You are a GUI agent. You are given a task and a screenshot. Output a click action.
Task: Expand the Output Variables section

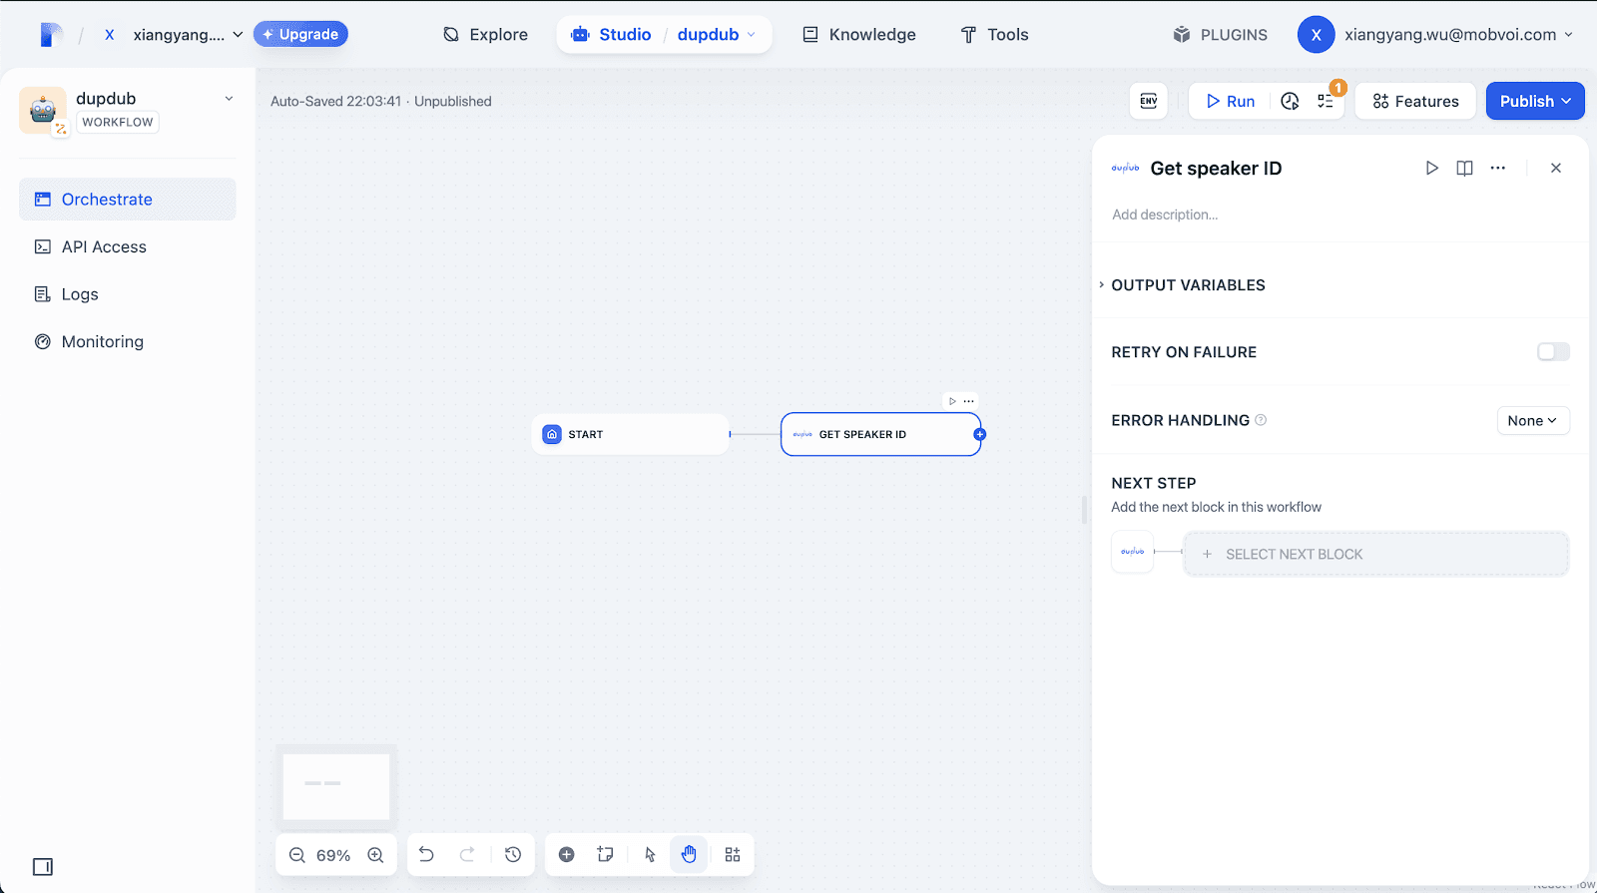[x=1188, y=285]
